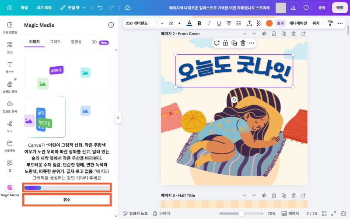Change text alignment
The width and height of the screenshot is (350, 219).
coord(229,23)
